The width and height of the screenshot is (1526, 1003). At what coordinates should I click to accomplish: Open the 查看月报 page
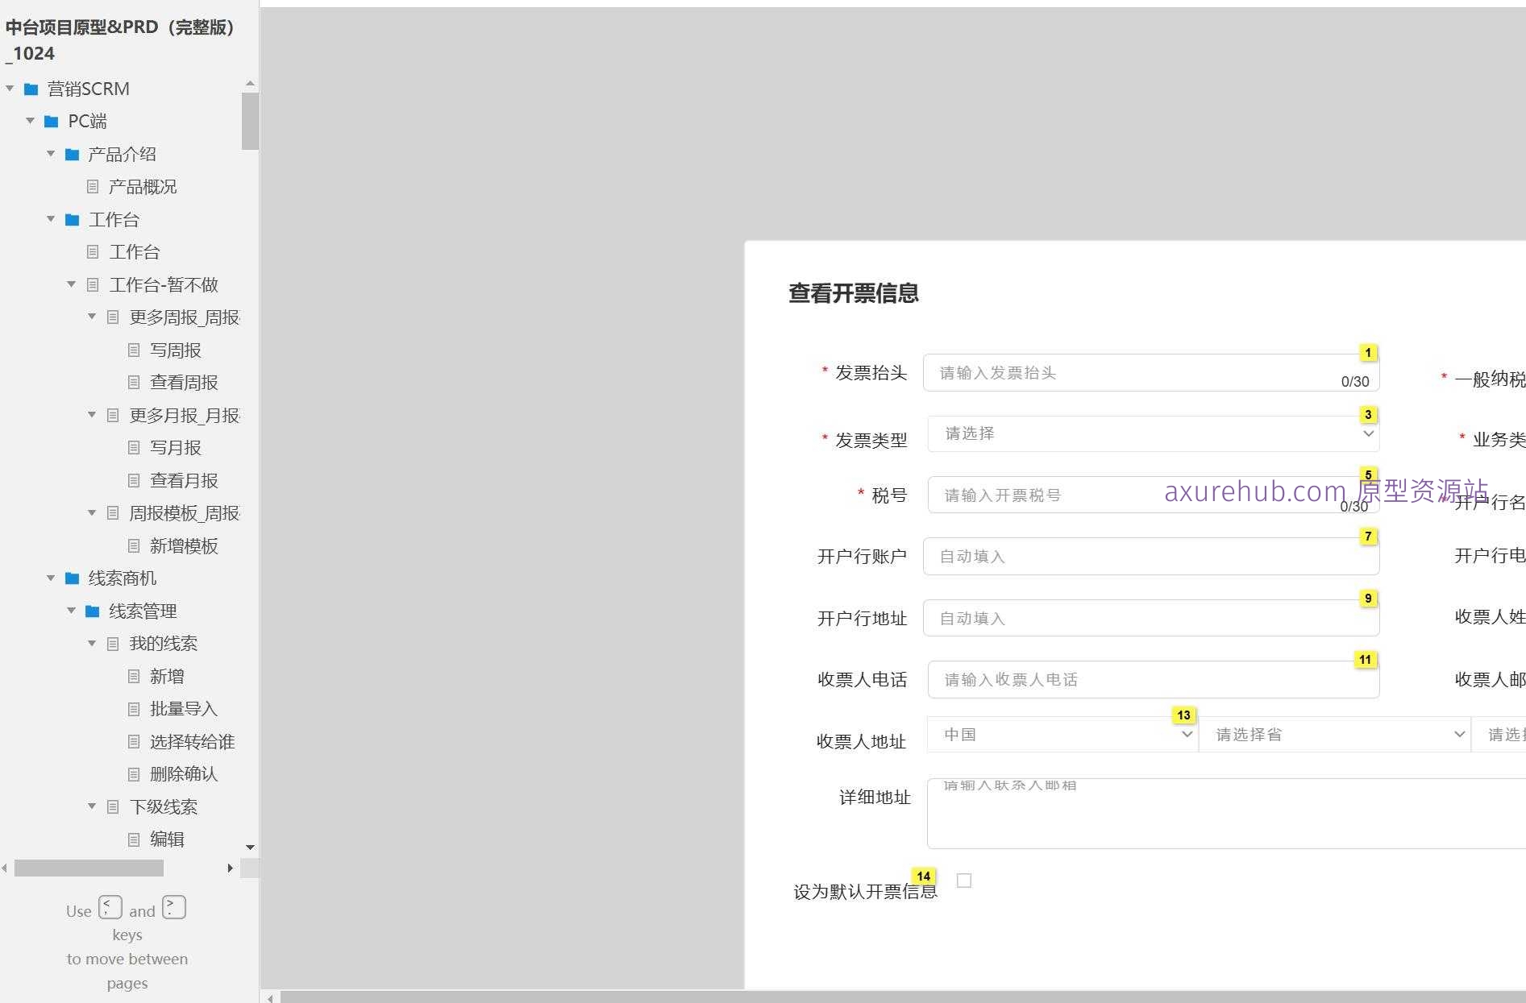(183, 480)
